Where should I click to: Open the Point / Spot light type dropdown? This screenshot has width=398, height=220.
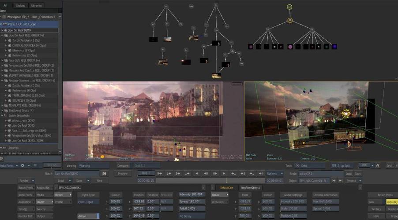pos(87,202)
